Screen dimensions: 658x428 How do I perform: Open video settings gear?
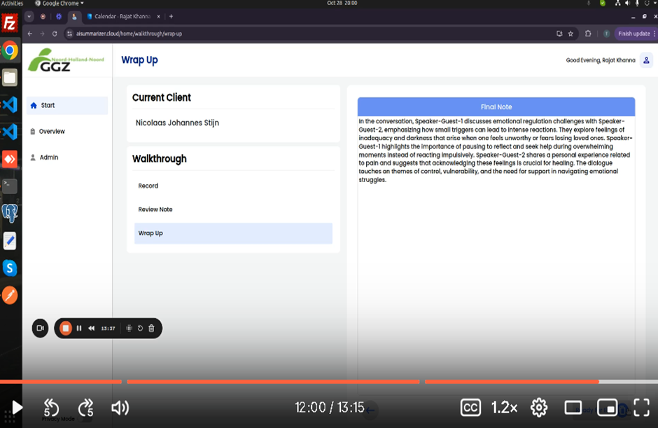pos(538,408)
